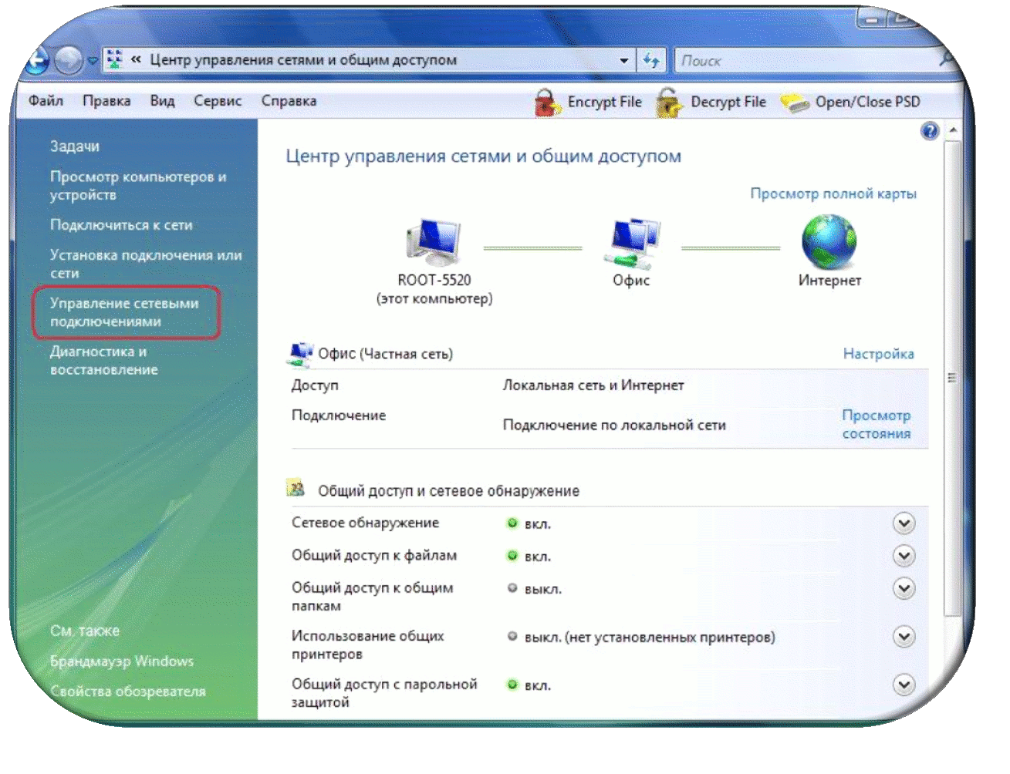Image resolution: width=1010 pixels, height=774 pixels.
Task: Click the Интернет globe icon
Action: coord(829,241)
